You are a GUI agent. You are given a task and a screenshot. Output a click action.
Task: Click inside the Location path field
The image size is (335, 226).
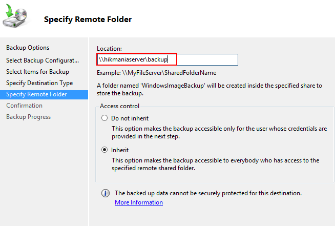point(205,60)
